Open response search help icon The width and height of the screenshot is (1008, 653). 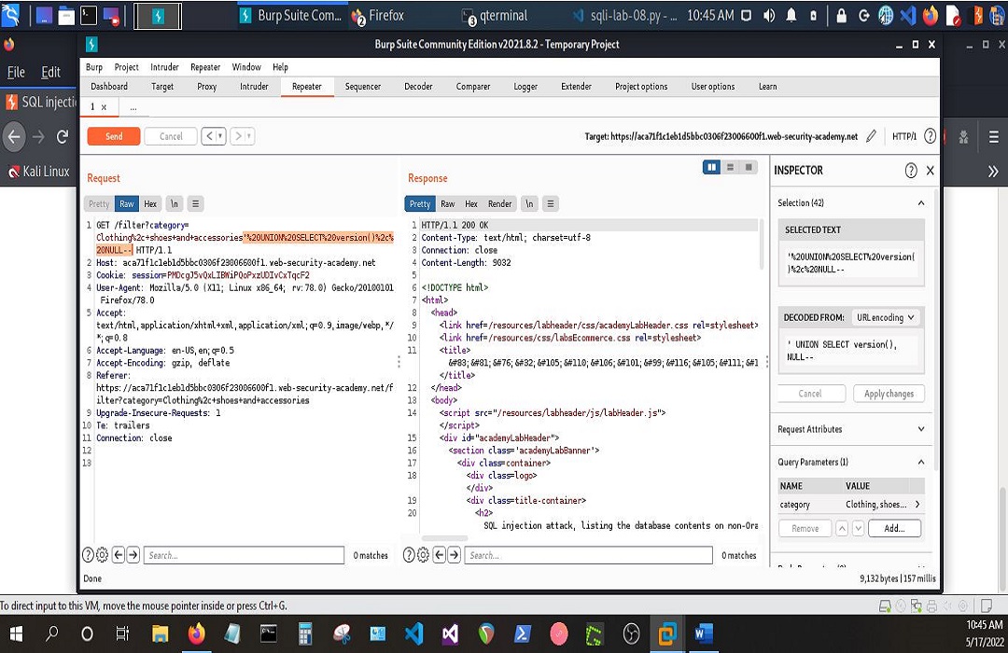tap(409, 555)
